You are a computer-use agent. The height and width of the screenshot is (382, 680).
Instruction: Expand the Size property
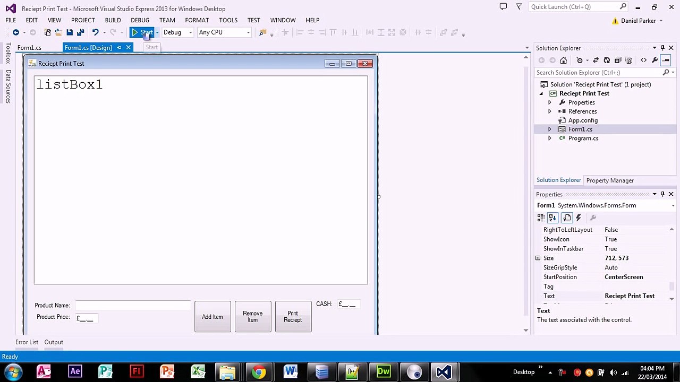pos(538,258)
